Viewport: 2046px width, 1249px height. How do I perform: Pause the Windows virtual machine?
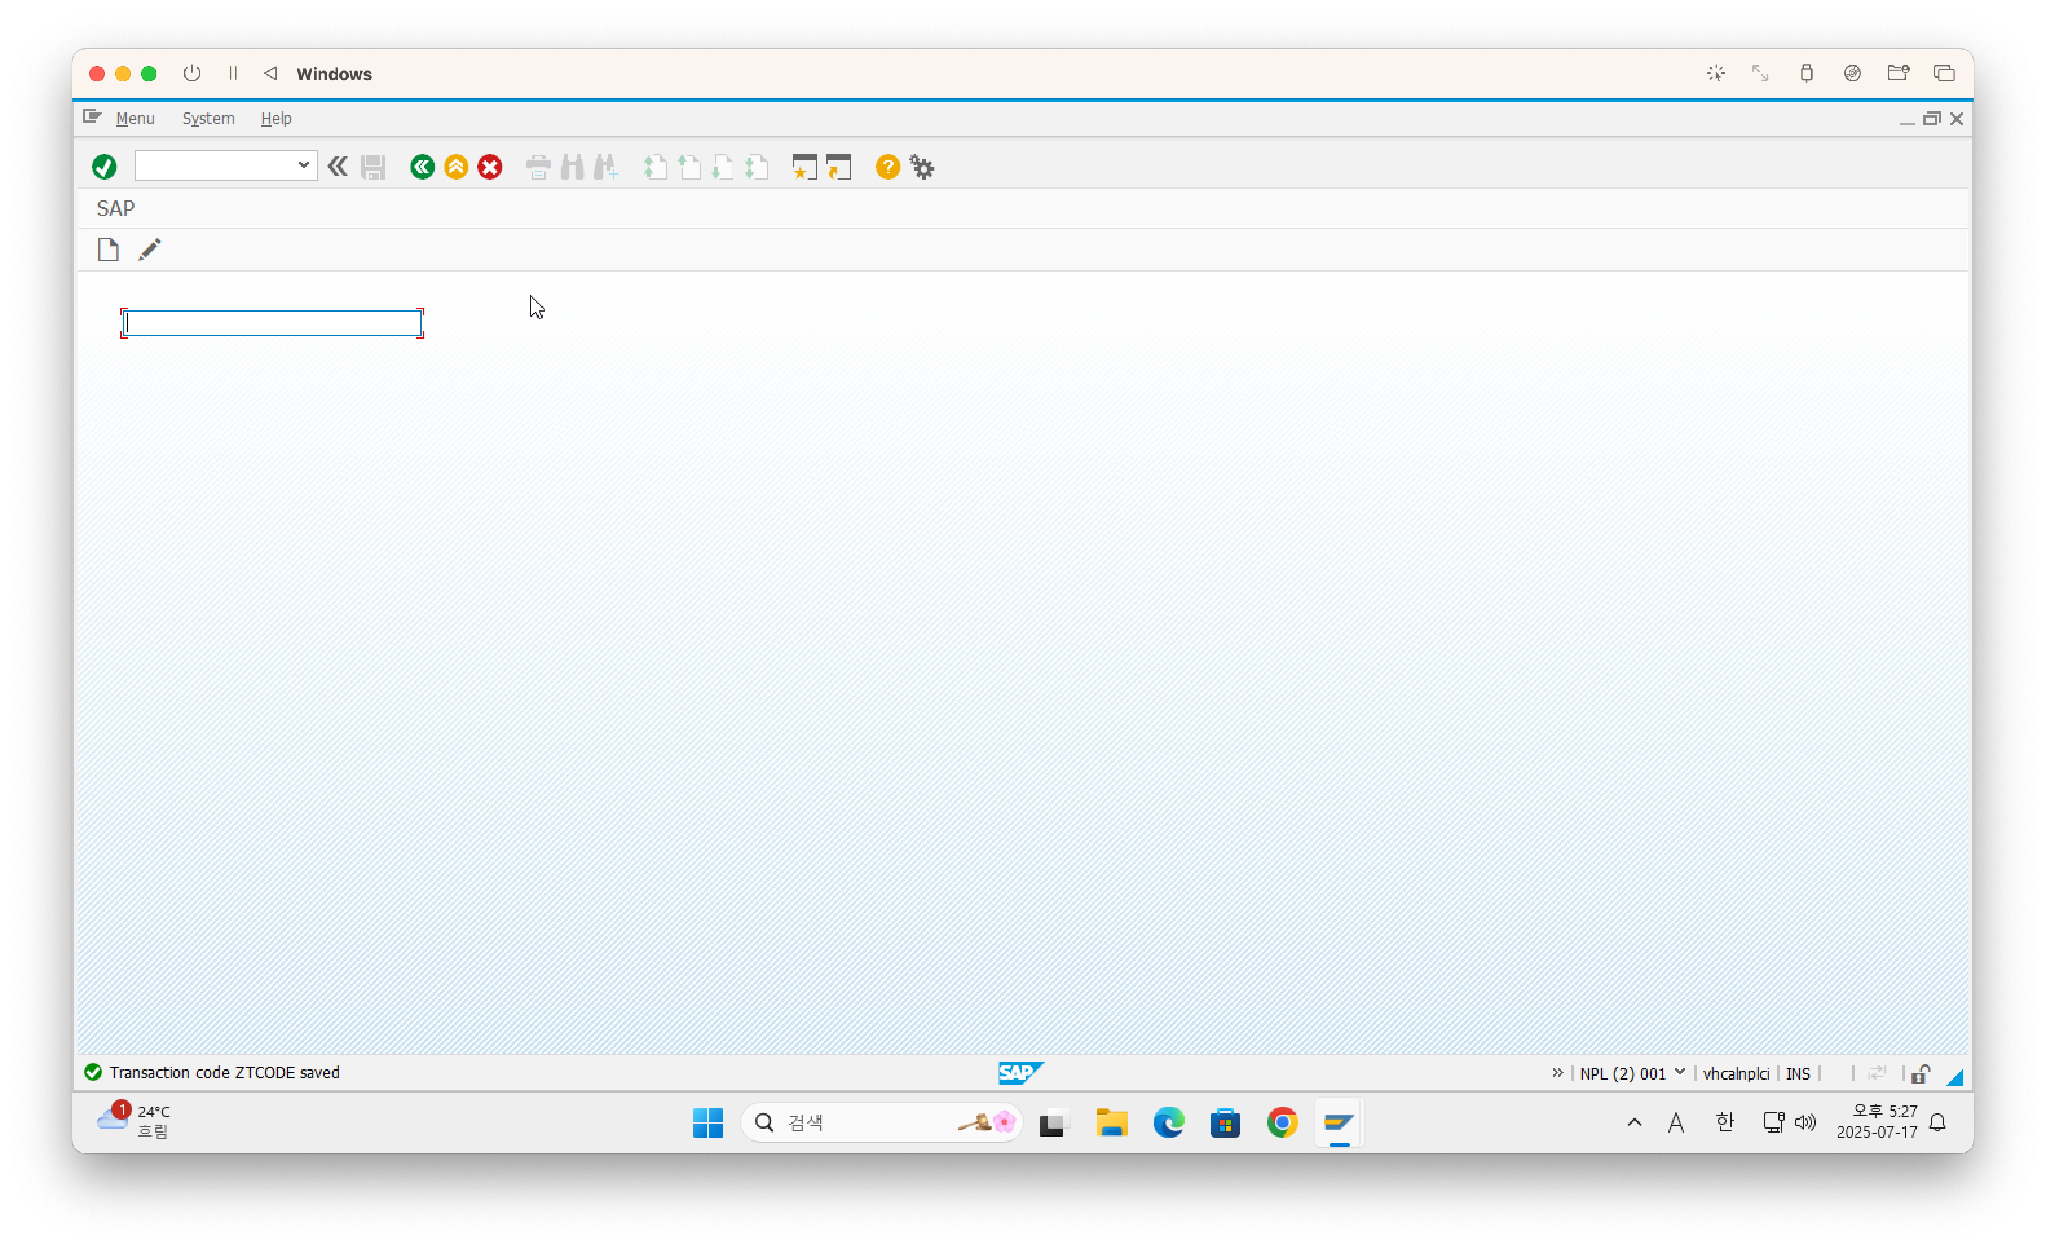point(233,73)
